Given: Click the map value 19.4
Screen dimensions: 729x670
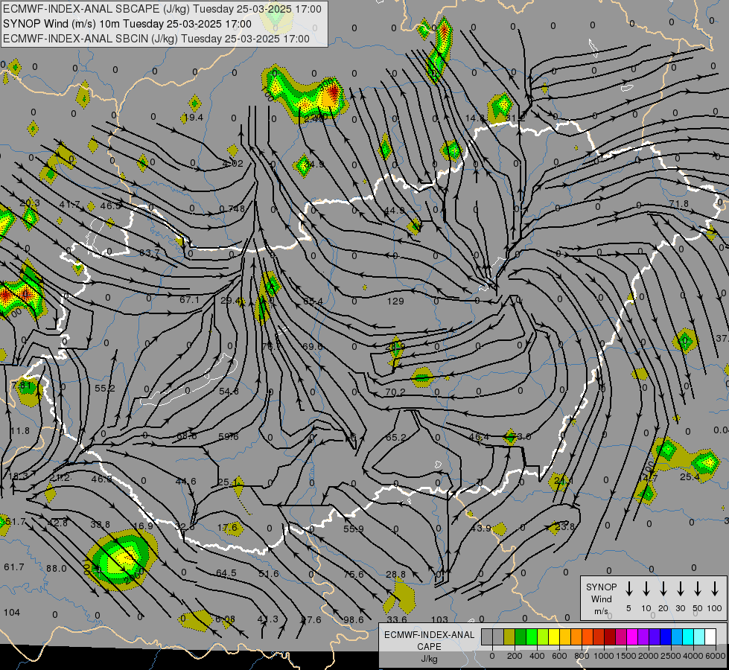Looking at the screenshot, I should point(194,118).
